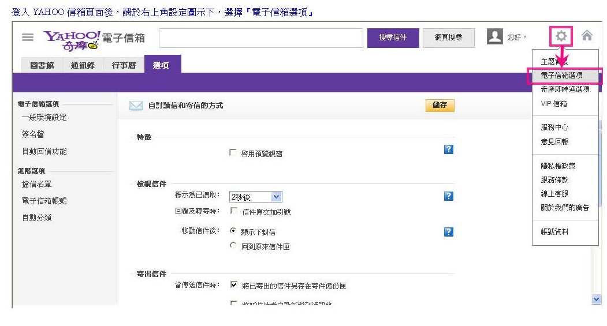Viewport: 607px width, 326px height.
Task: Open the hamburger menu icon
Action: pos(28,37)
